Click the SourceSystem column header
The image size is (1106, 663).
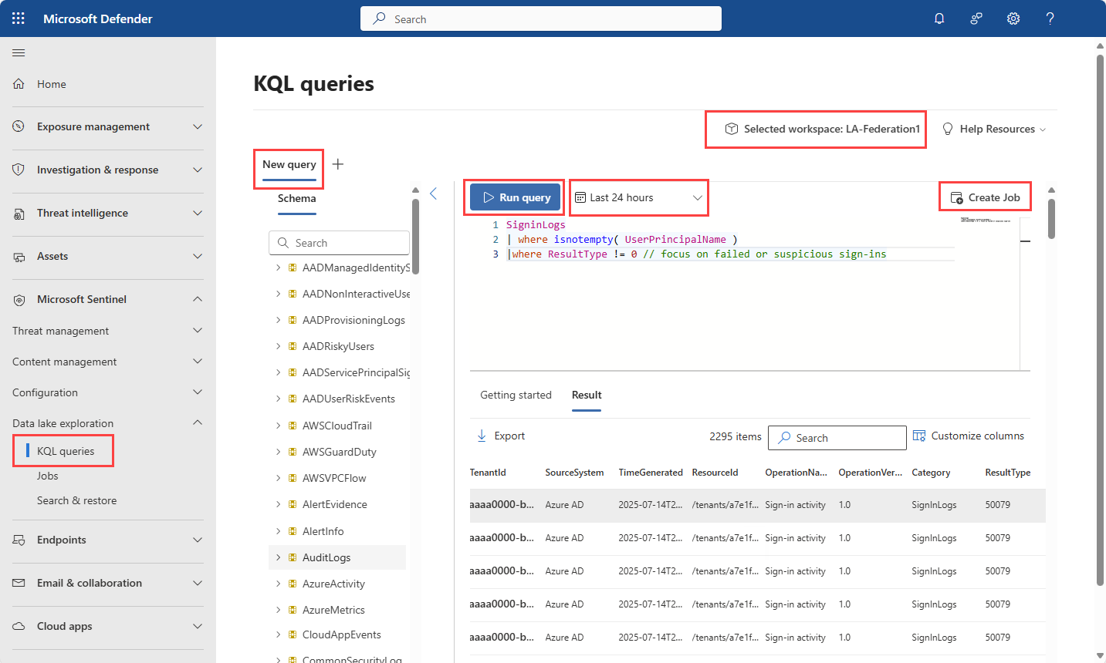(x=574, y=473)
